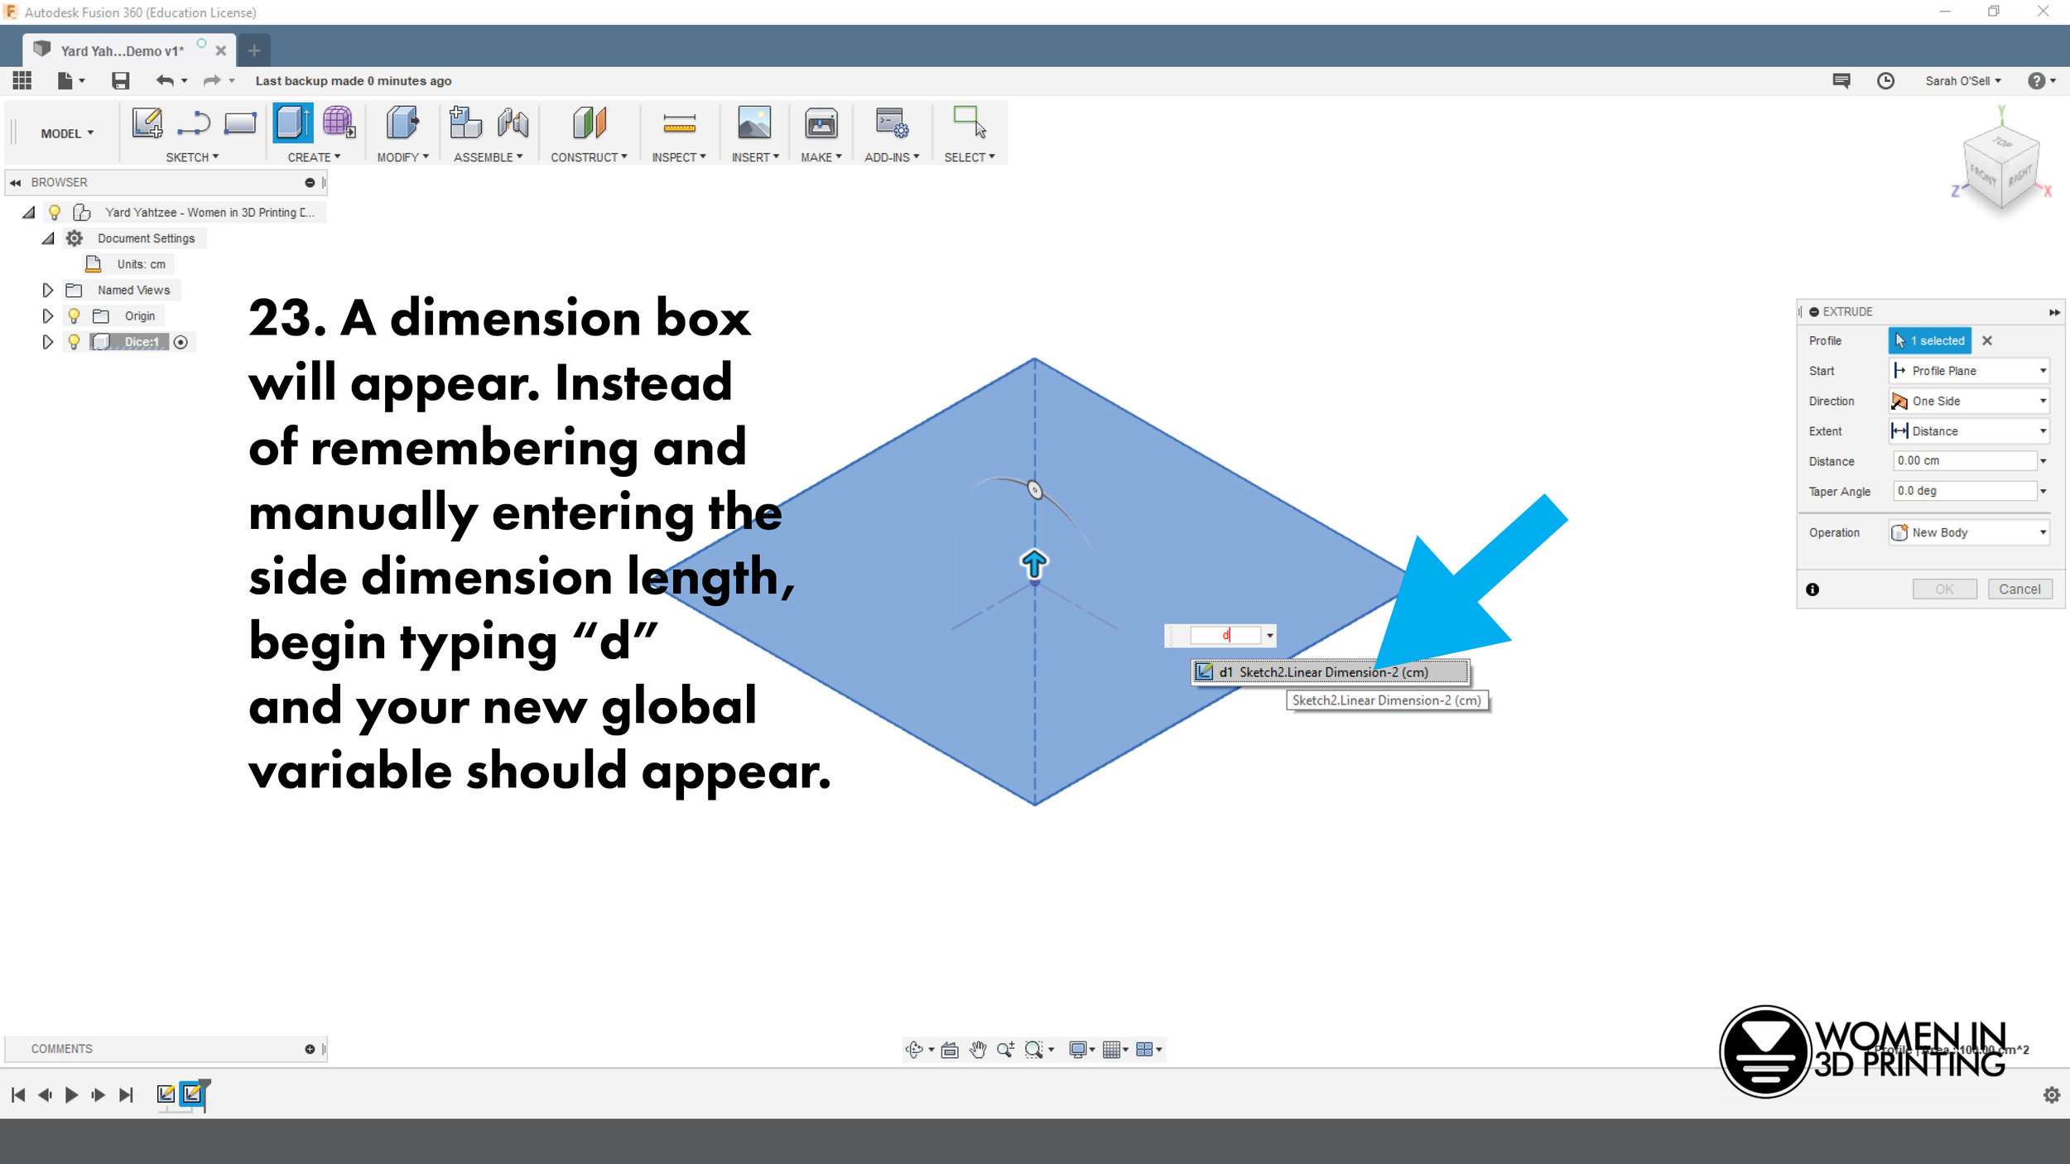This screenshot has width=2070, height=1164.
Task: Select the second sketch timeline marker
Action: tap(192, 1094)
